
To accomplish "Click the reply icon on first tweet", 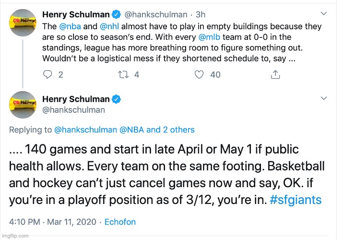I will 47,75.
